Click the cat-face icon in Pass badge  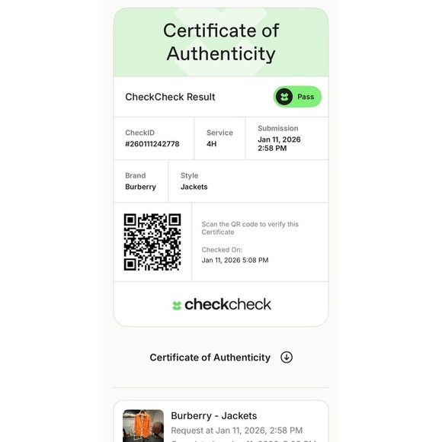point(284,97)
